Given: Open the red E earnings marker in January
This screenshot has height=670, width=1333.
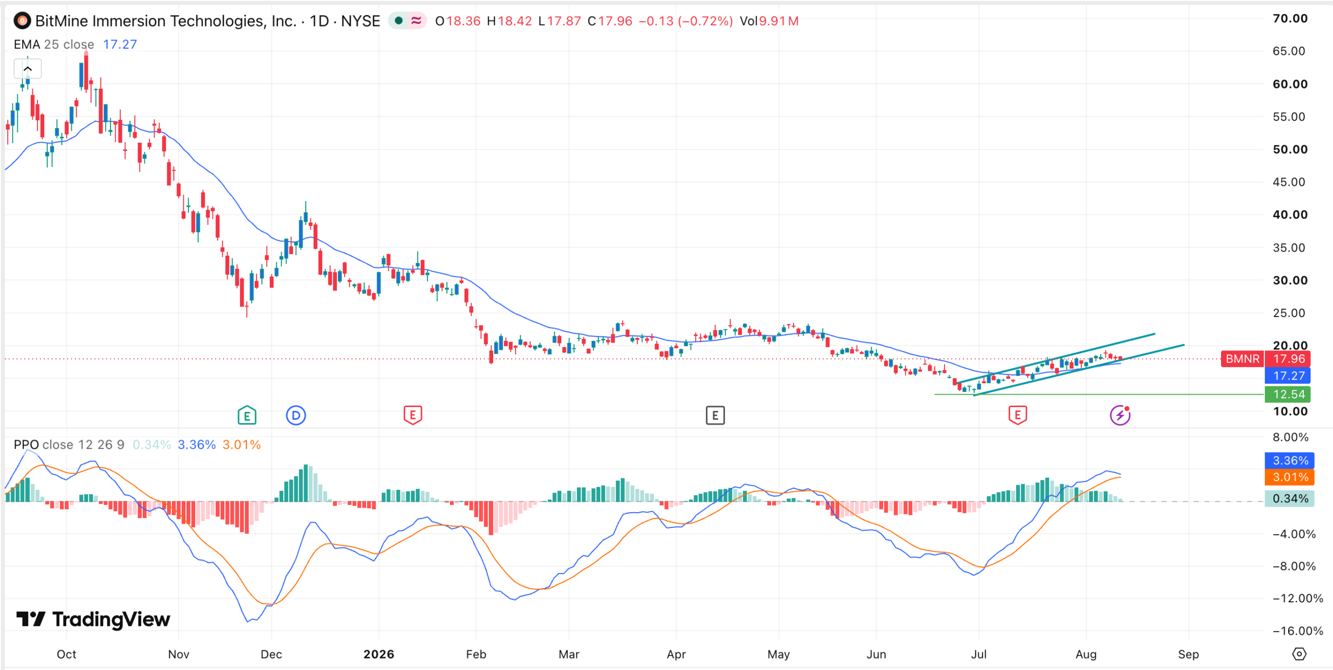Looking at the screenshot, I should point(413,415).
